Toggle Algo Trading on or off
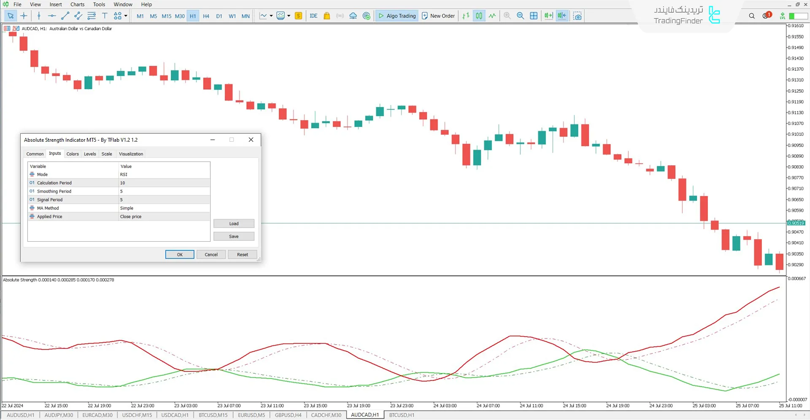This screenshot has width=810, height=420. pos(397,16)
